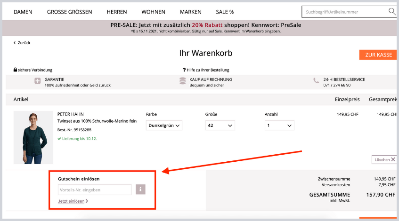
Task: Open the Farbe Dunkelgrün dropdown
Action: pos(164,126)
